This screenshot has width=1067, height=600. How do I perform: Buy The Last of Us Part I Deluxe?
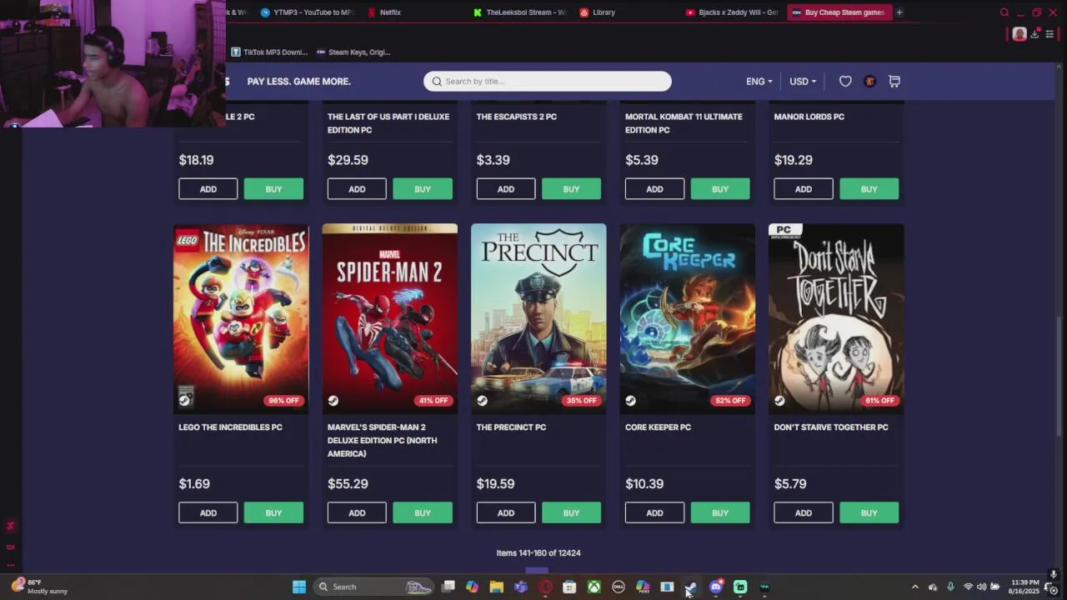pos(423,189)
